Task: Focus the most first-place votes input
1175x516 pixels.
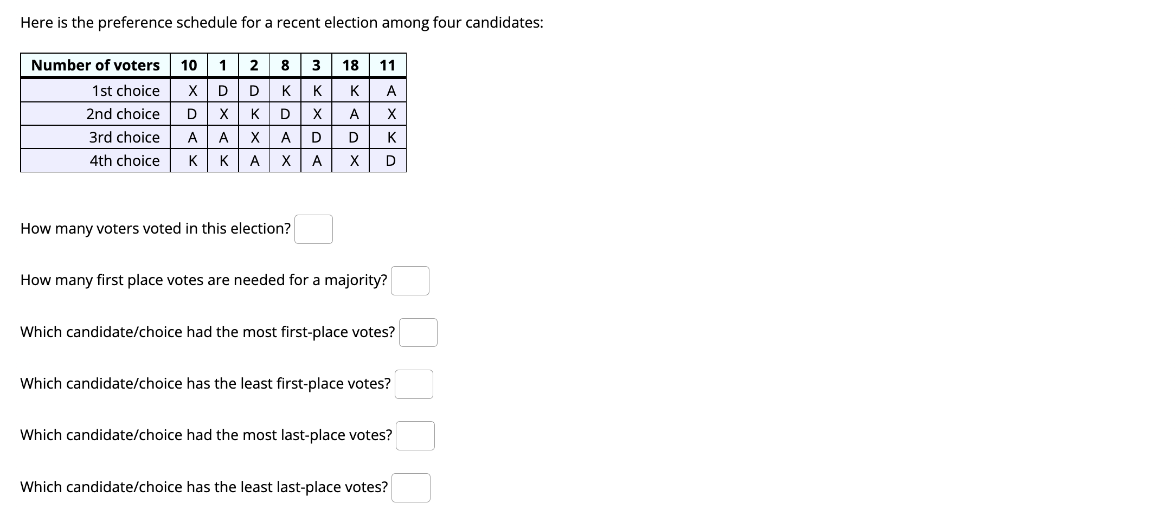Action: [418, 332]
